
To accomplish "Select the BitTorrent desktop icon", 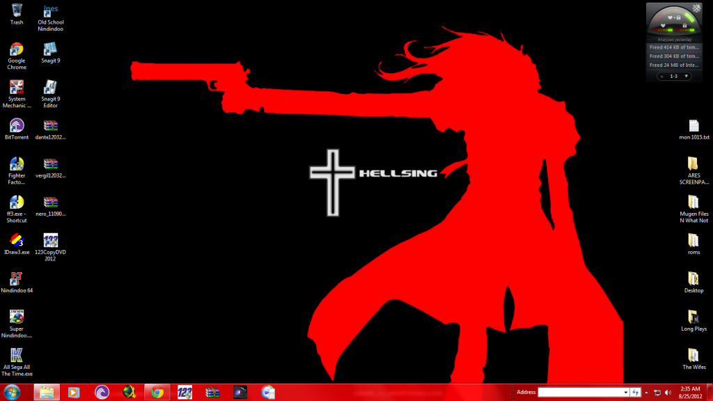I will 17,129.
